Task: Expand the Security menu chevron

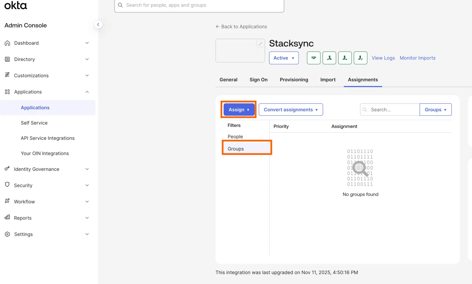Action: pos(87,185)
